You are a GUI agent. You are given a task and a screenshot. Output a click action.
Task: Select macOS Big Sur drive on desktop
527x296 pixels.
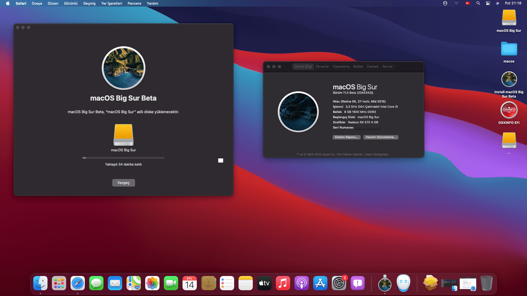[509, 21]
